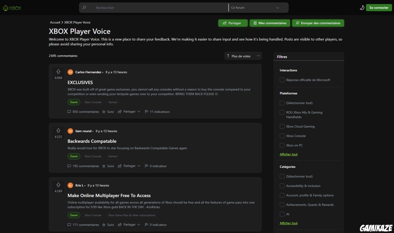The height and width of the screenshot is (233, 394).
Task: Open the Backwards Compatable post title
Action: click(92, 141)
